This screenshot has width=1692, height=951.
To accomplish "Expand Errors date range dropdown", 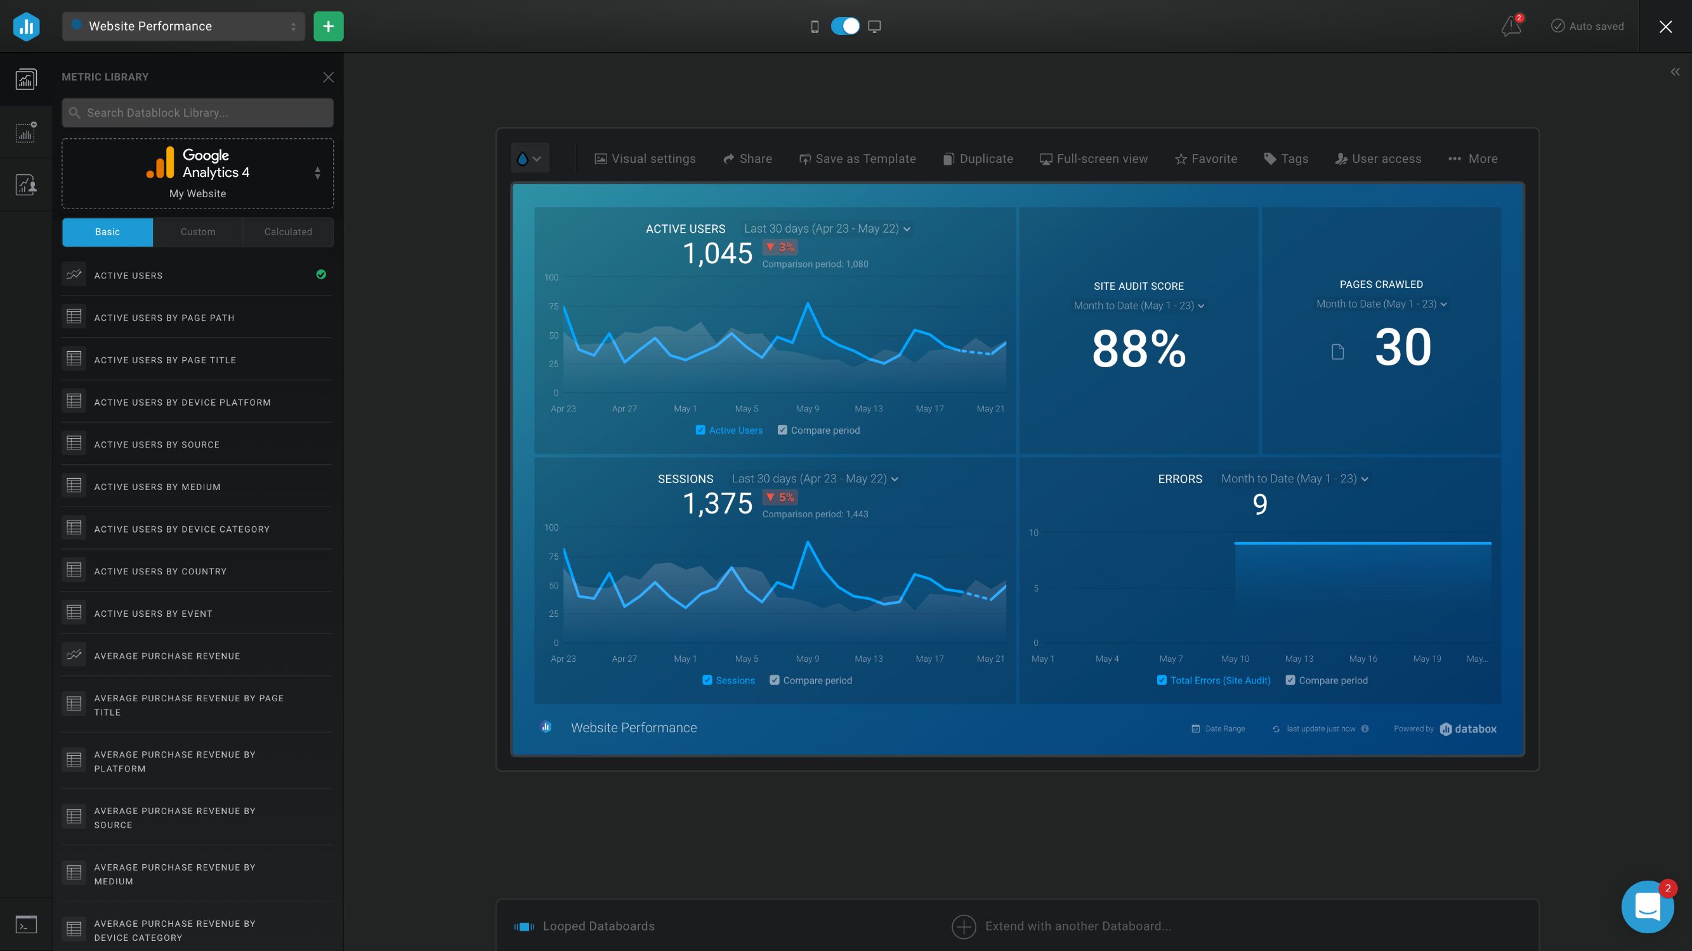I will [1295, 479].
